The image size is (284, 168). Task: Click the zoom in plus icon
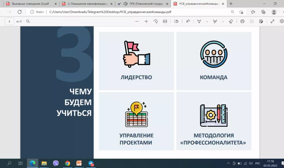point(146,21)
